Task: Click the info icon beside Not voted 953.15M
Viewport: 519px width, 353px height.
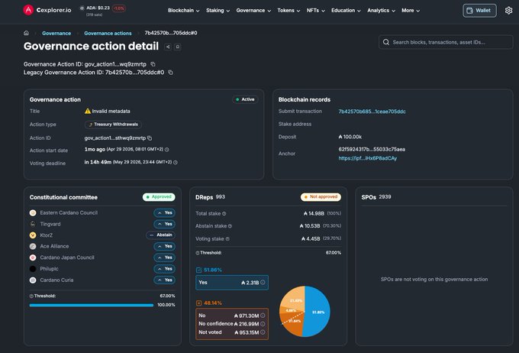Action: pos(263,332)
